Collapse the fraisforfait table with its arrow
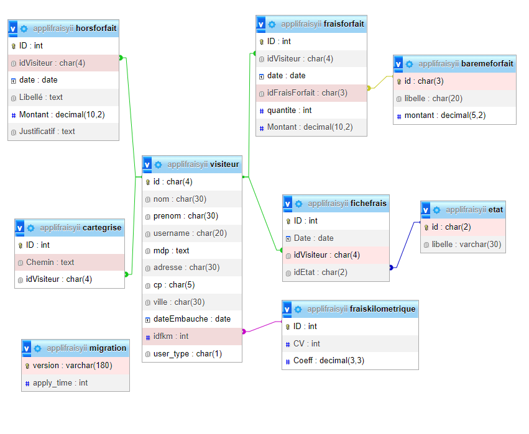 tap(261, 24)
